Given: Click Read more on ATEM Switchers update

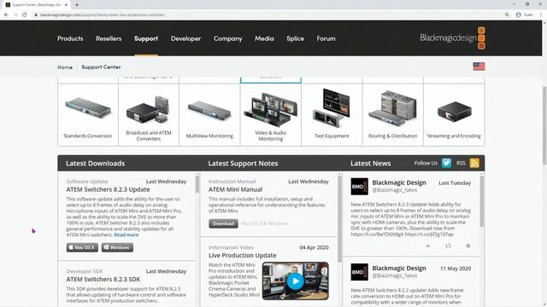Looking at the screenshot, I should click(126, 235).
